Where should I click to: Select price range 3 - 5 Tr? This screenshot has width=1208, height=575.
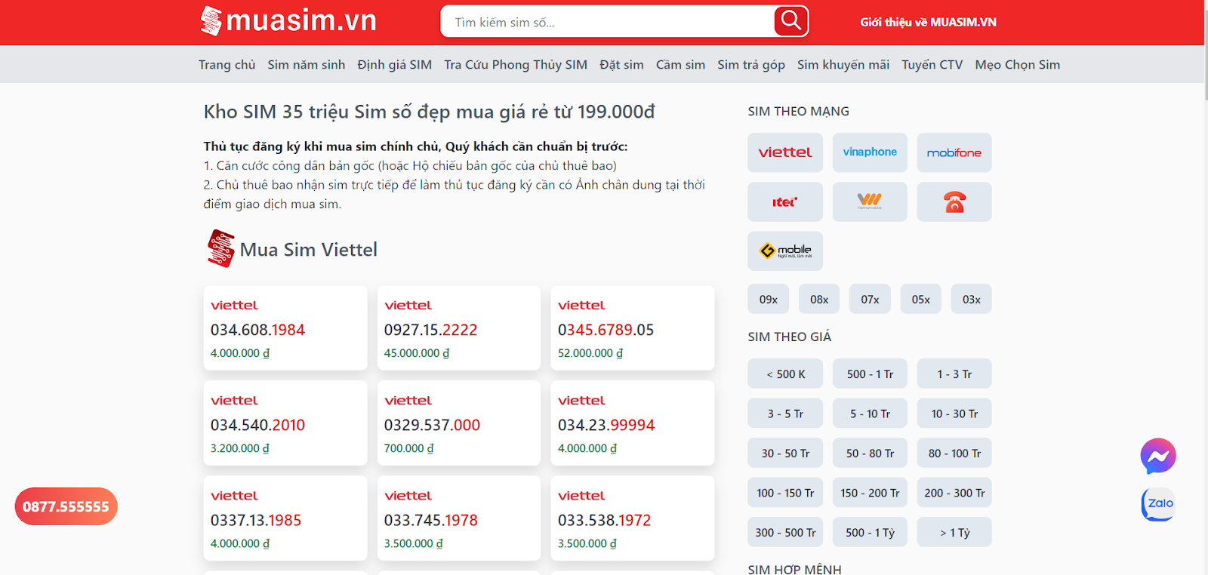pos(785,414)
